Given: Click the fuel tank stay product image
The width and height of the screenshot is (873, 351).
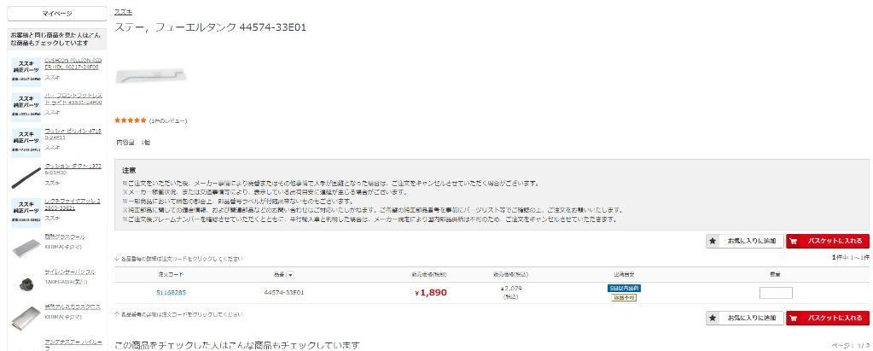Looking at the screenshot, I should pos(151,75).
